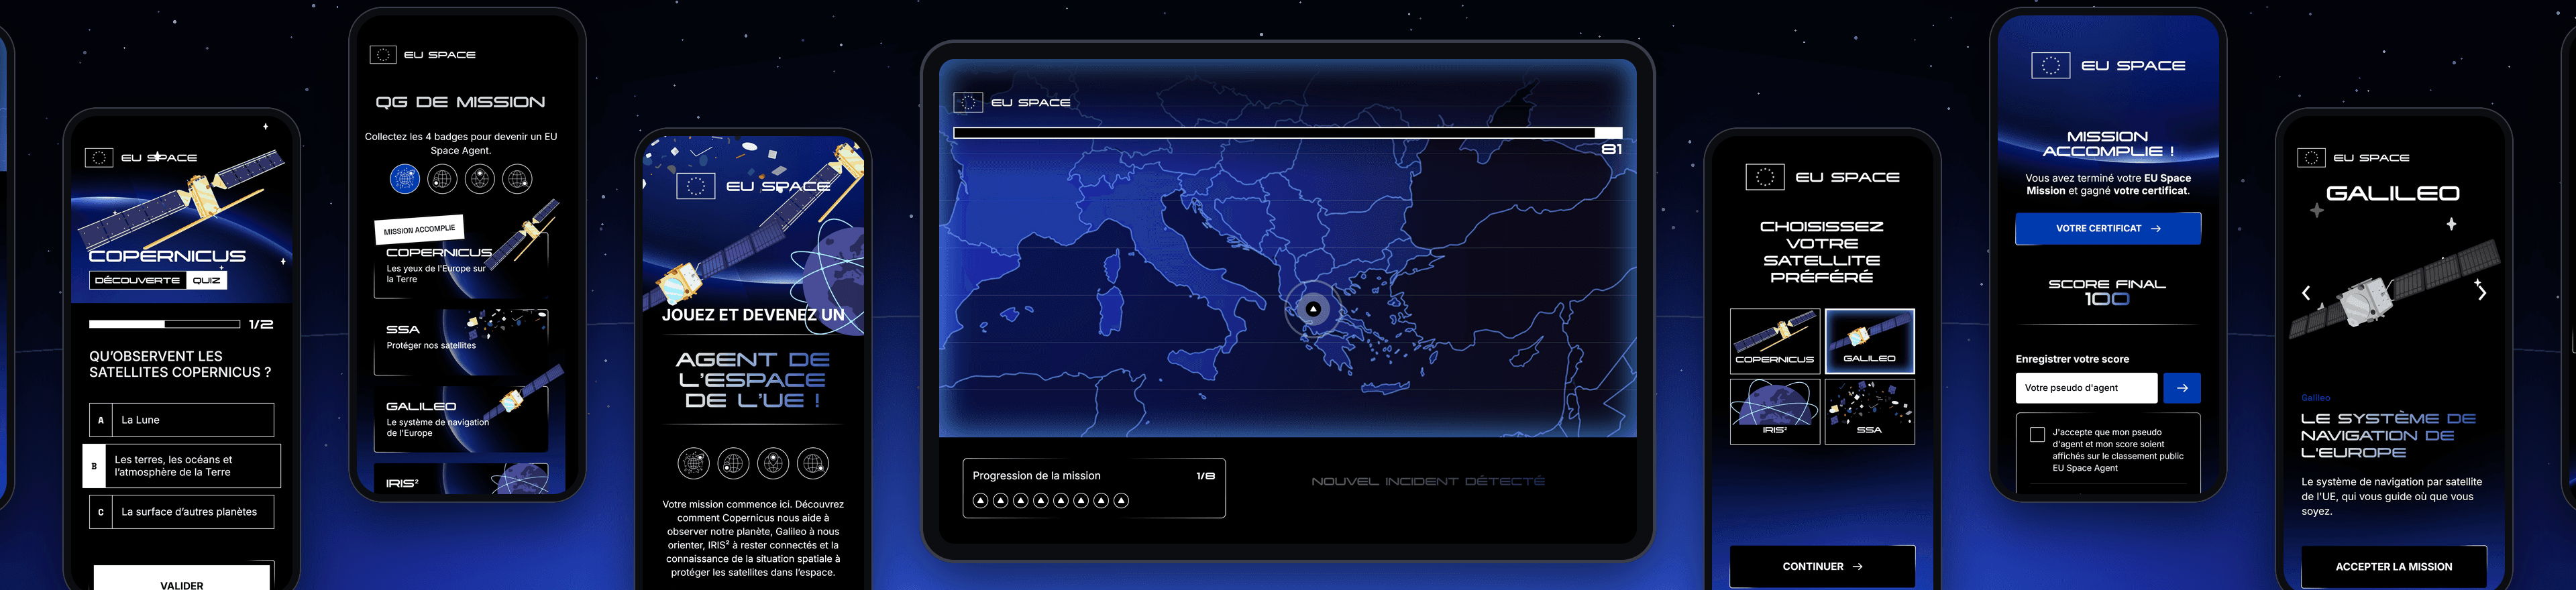Click the Mission Accomplie tag on the Copernicus card
2576x590 pixels.
[419, 230]
